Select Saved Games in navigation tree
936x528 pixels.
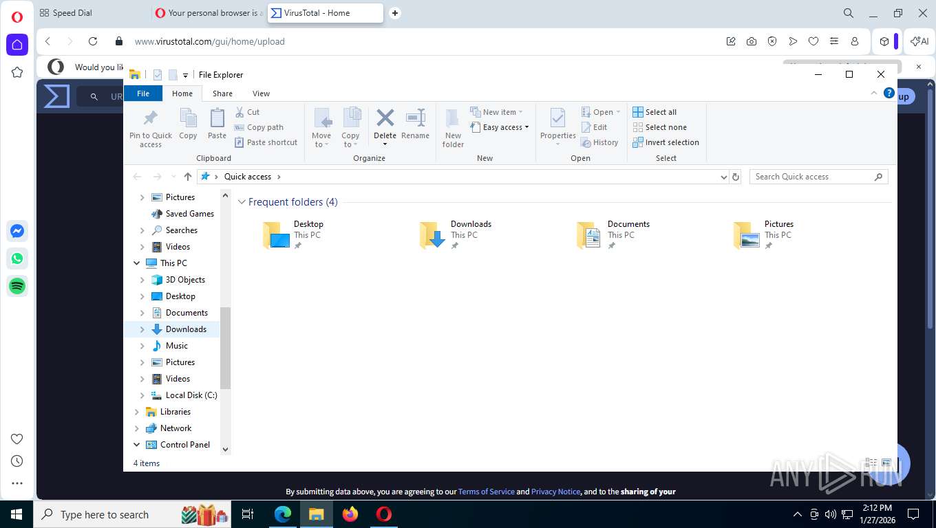point(189,214)
